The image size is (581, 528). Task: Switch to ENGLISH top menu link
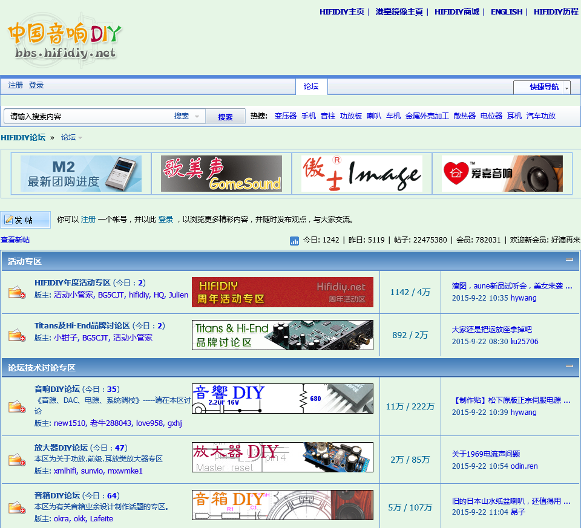coord(506,12)
